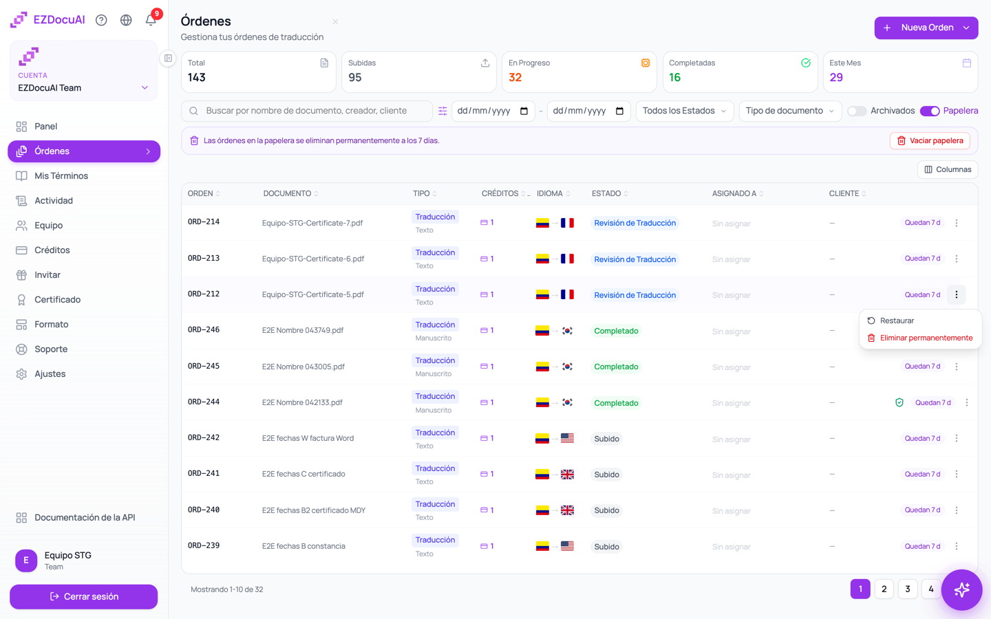
Task: Open advanced search filter sliders icon
Action: point(443,111)
